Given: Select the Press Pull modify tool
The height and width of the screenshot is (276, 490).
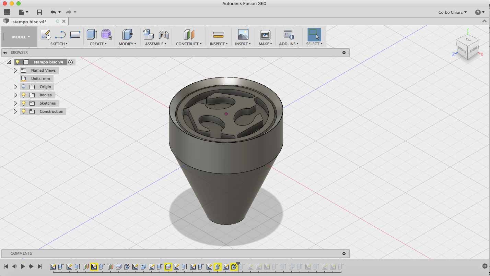Looking at the screenshot, I should 127,34.
